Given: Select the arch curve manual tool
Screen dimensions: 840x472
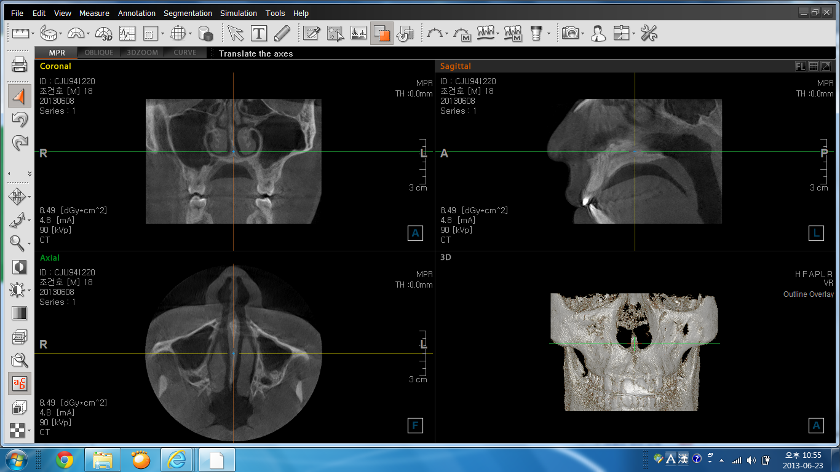Looking at the screenshot, I should point(462,33).
